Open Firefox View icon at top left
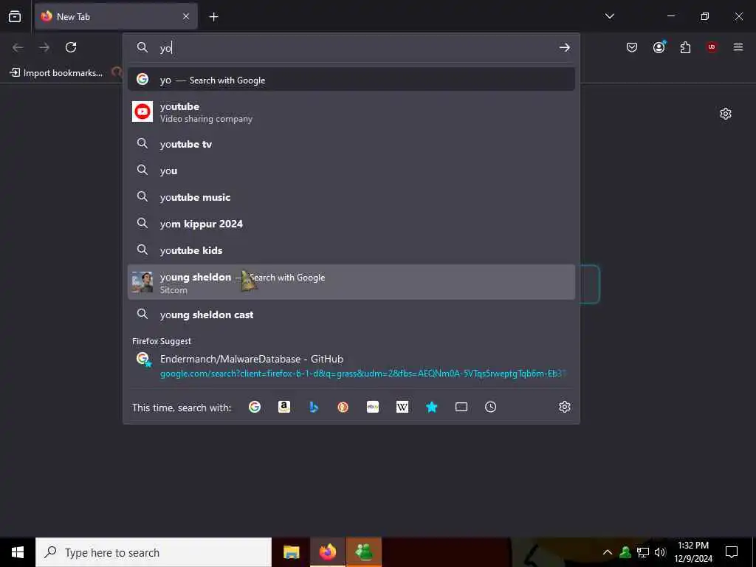This screenshot has height=567, width=756. [x=15, y=16]
